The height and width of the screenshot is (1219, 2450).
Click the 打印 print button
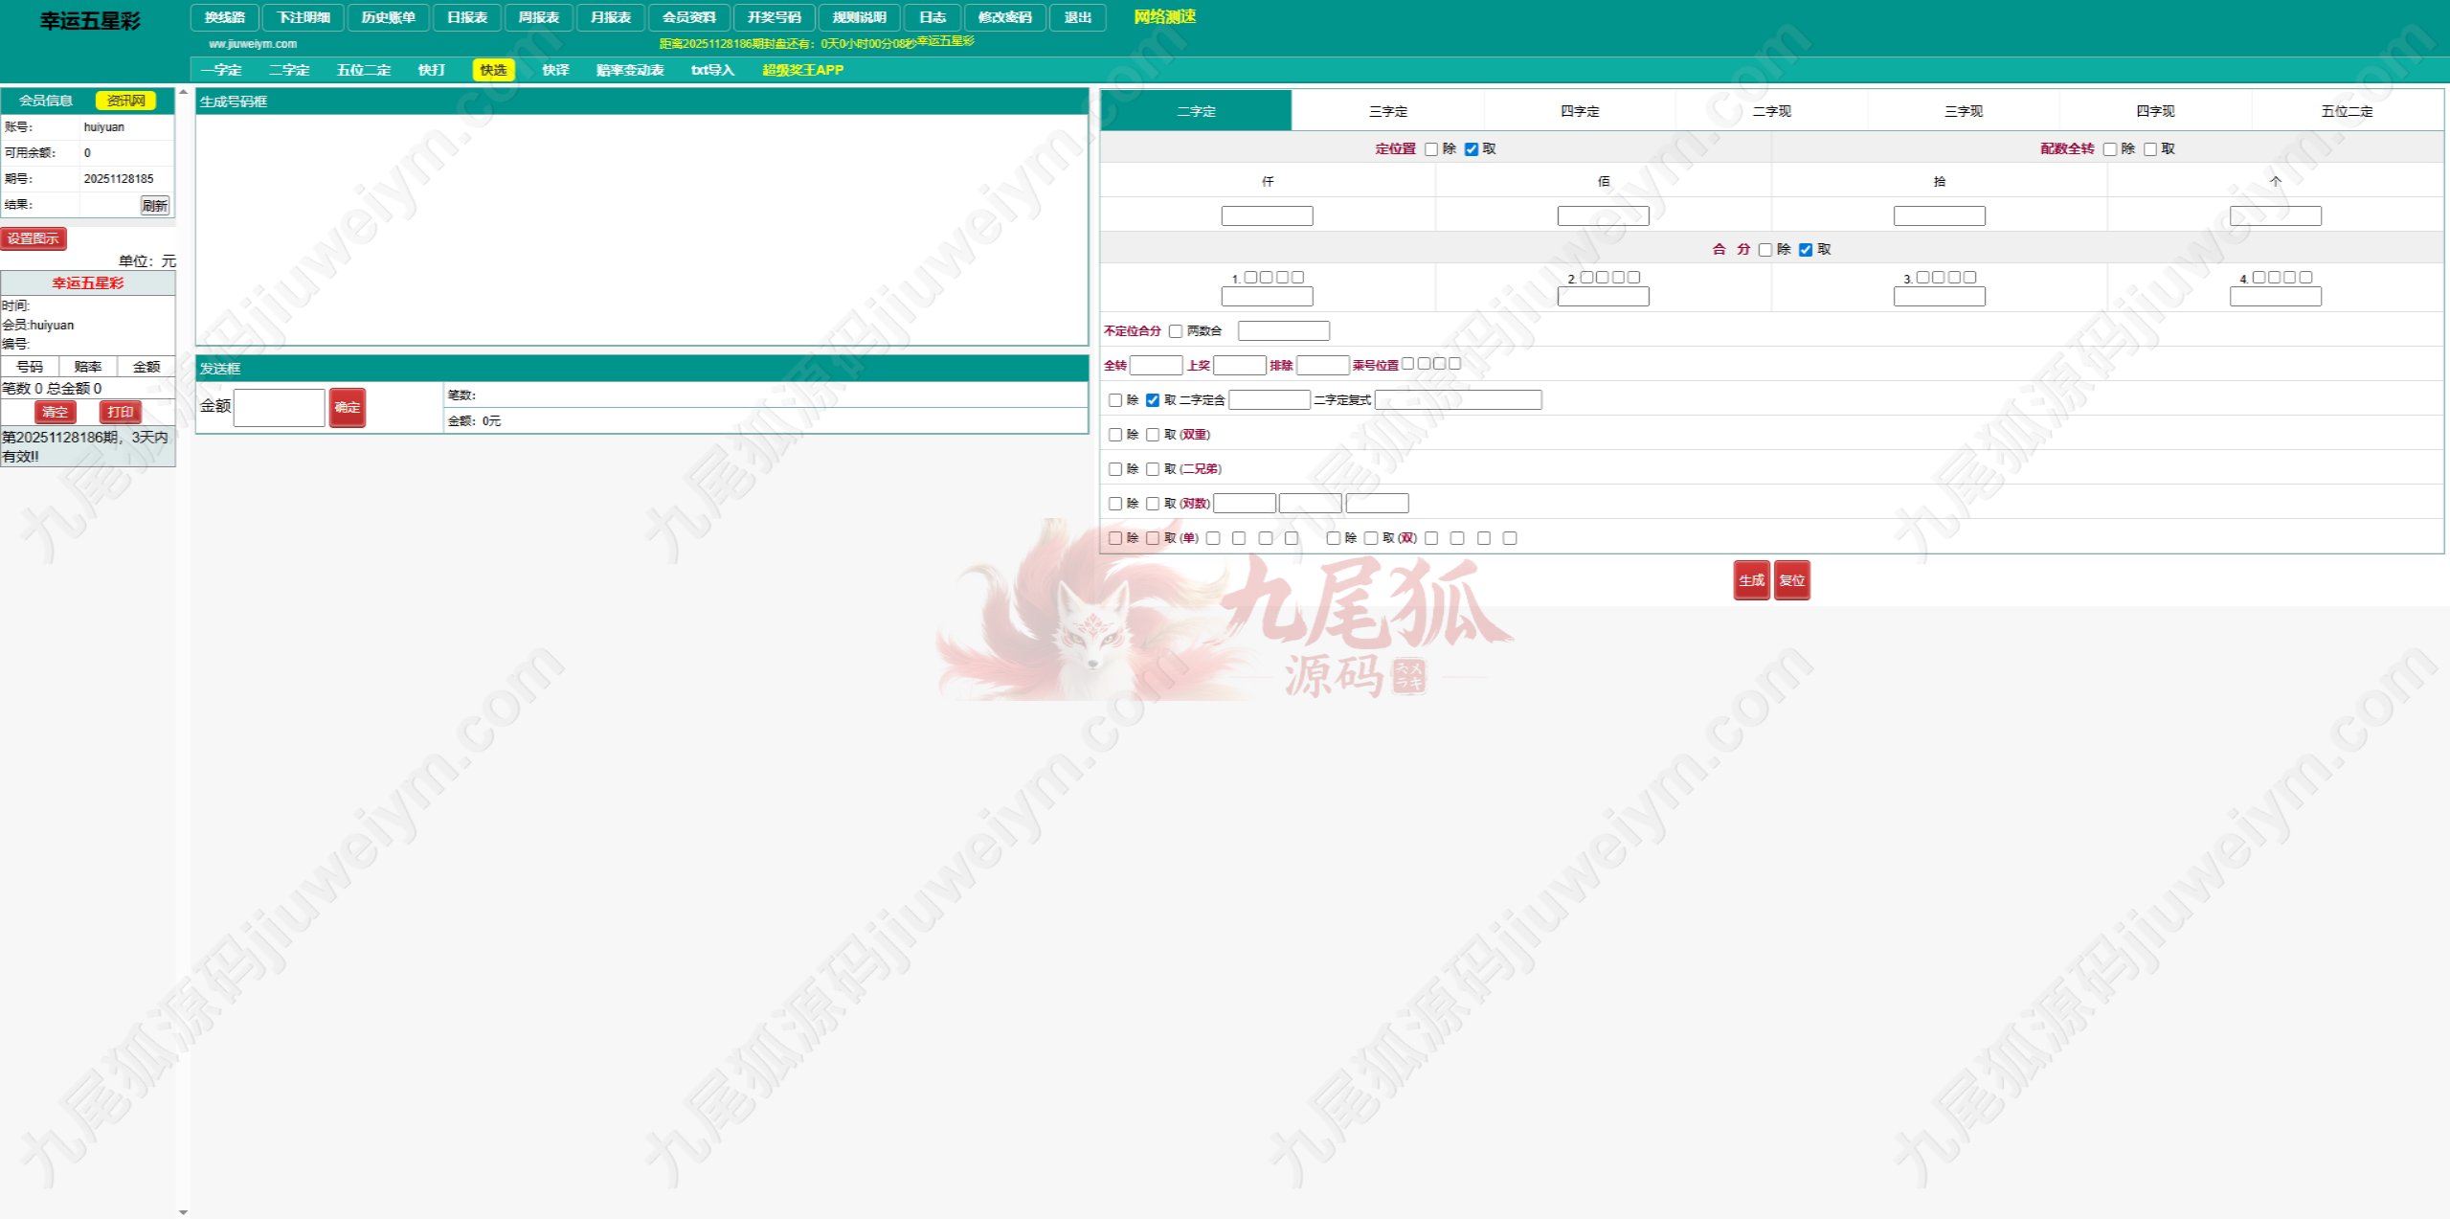(x=121, y=412)
